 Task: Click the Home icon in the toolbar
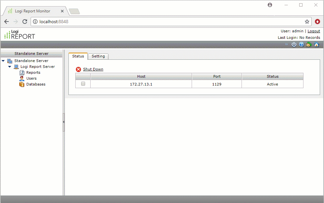[x=316, y=44]
